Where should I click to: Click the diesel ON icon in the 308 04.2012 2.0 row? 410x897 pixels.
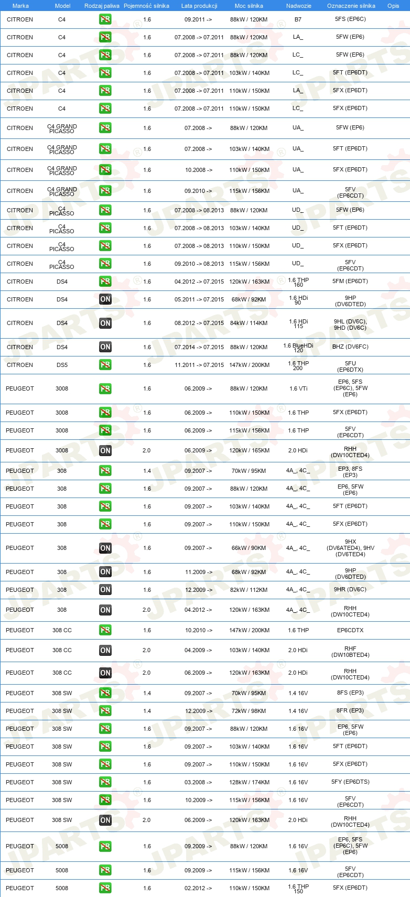105,610
